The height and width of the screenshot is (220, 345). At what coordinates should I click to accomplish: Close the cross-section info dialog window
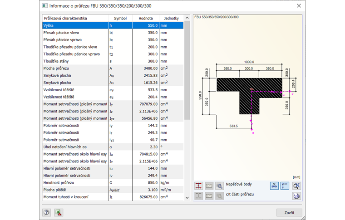[299, 6]
